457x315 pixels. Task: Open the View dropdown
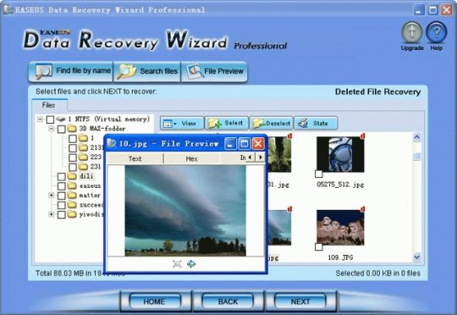point(182,124)
